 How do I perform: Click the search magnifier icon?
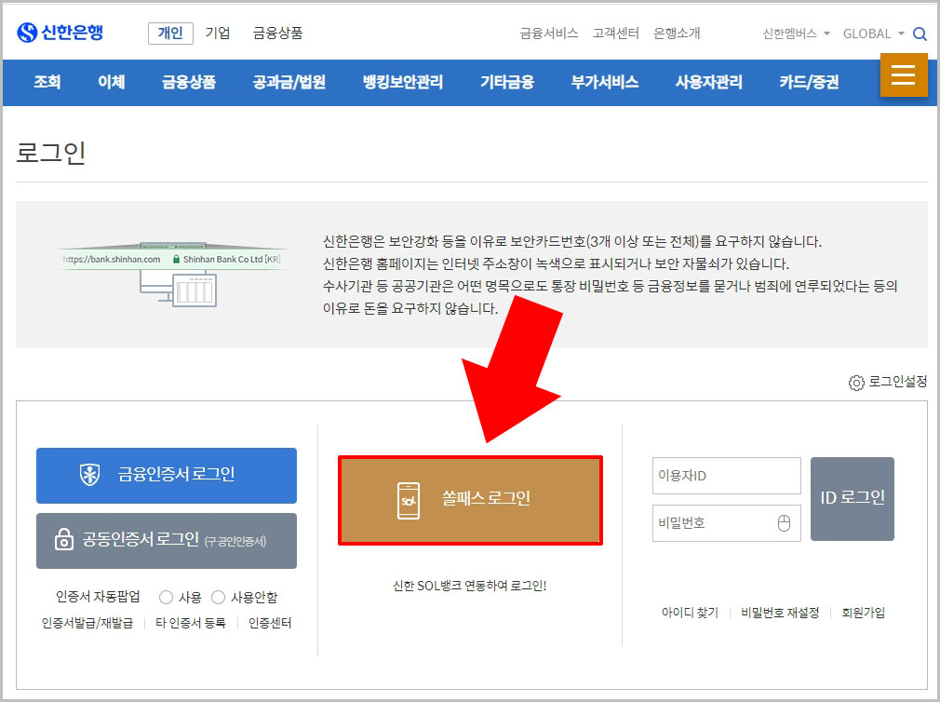coord(920,33)
